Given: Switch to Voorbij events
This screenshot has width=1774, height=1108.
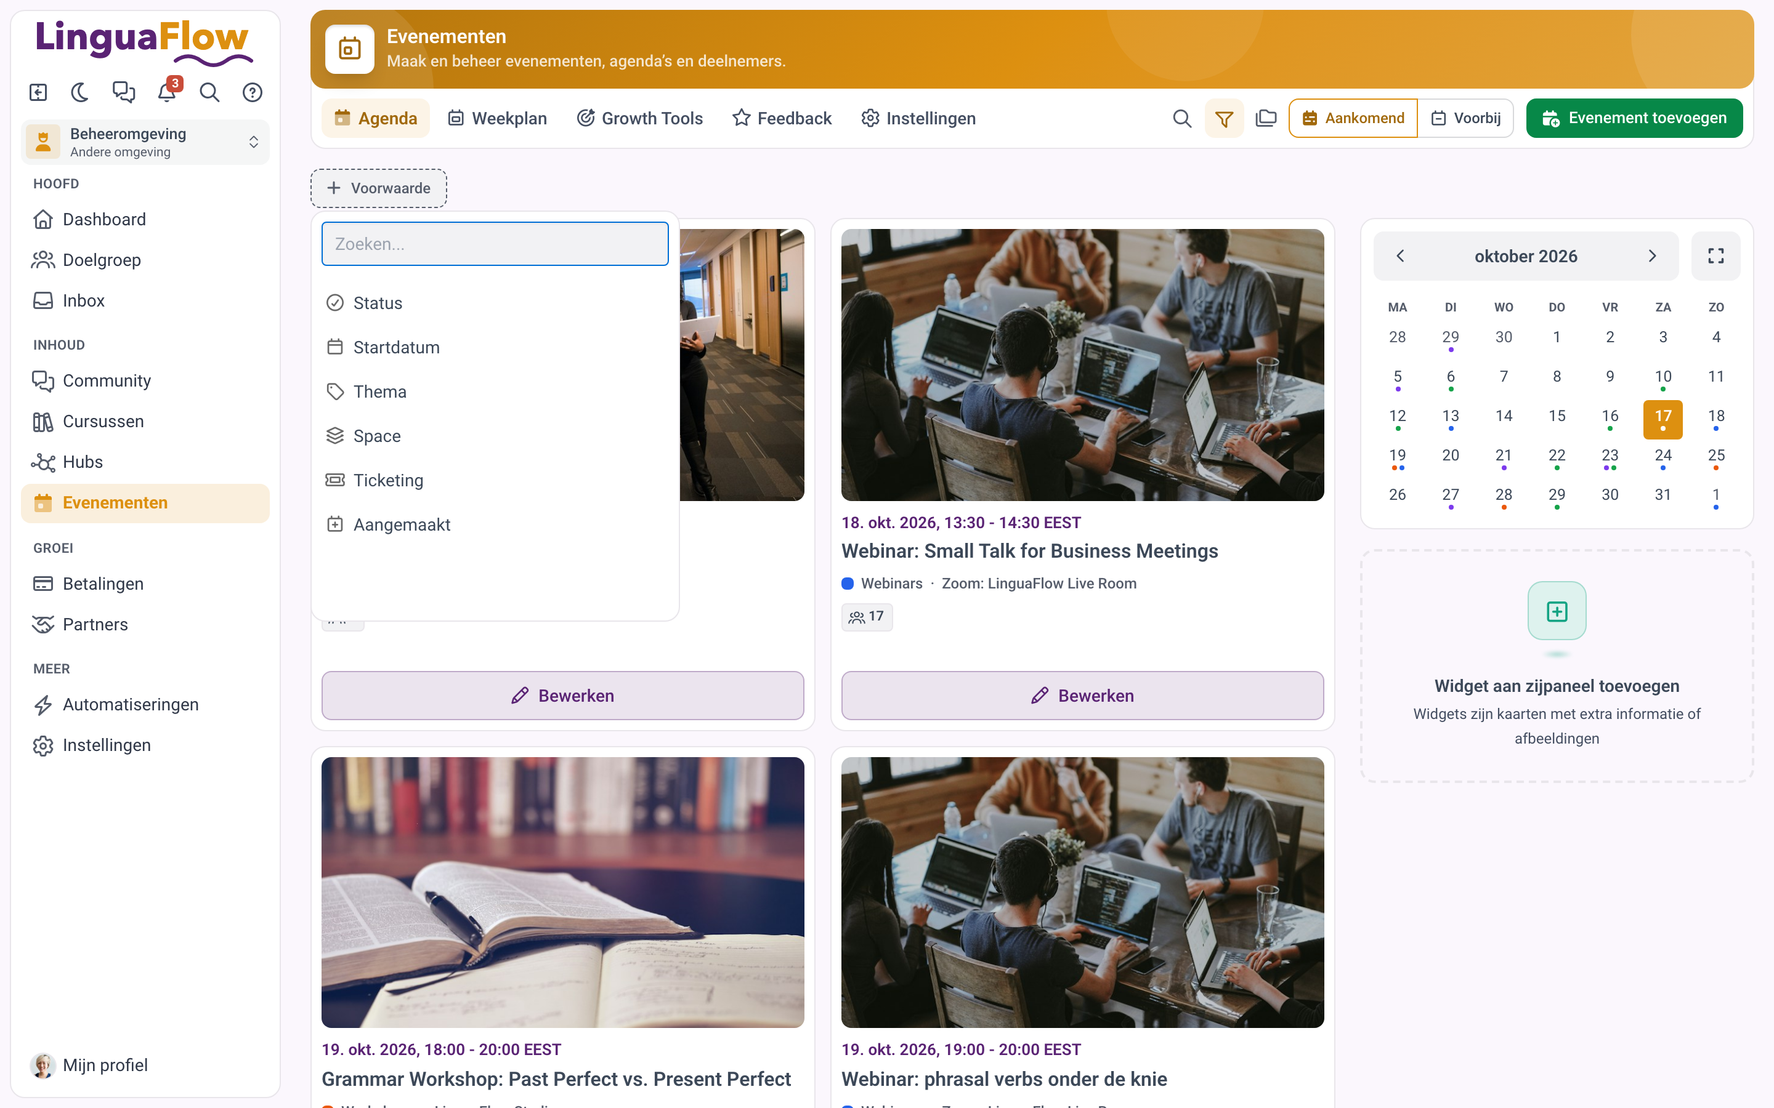Looking at the screenshot, I should (x=1465, y=118).
